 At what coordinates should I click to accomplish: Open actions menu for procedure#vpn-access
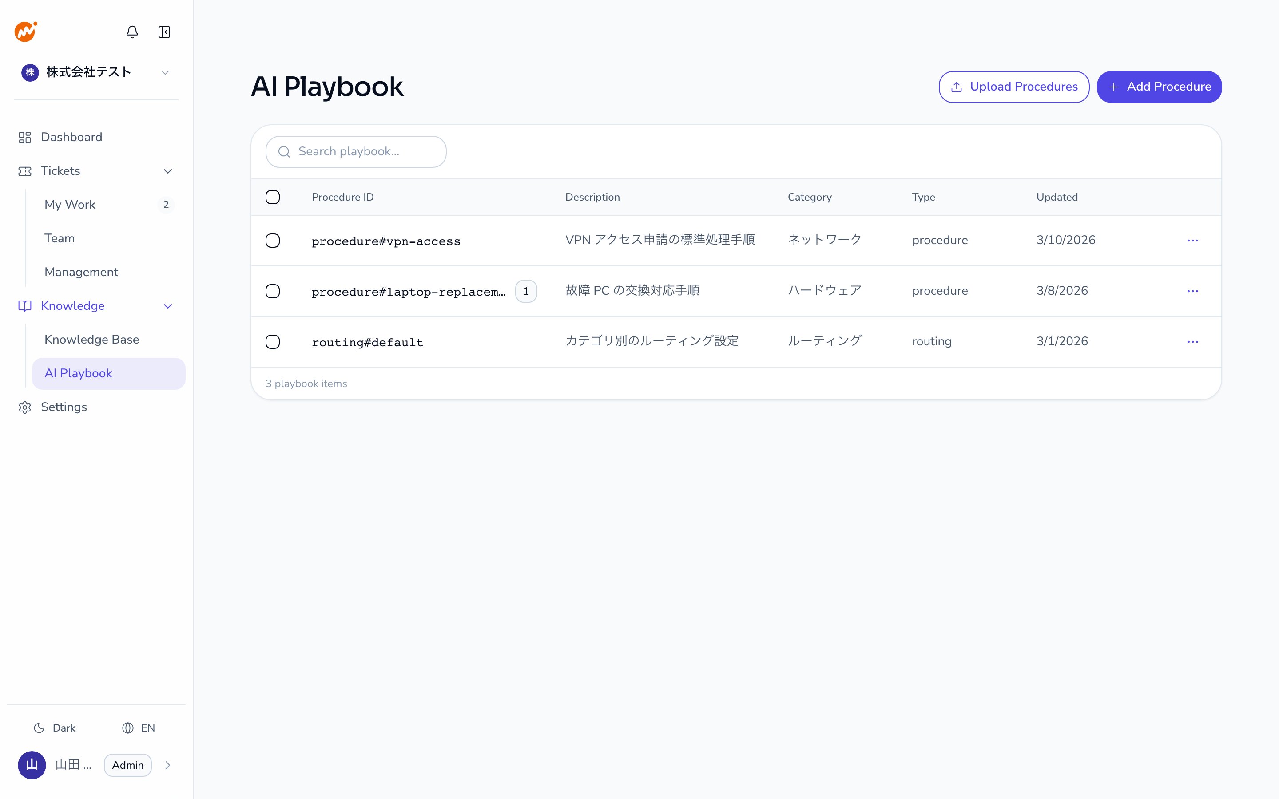click(x=1193, y=241)
